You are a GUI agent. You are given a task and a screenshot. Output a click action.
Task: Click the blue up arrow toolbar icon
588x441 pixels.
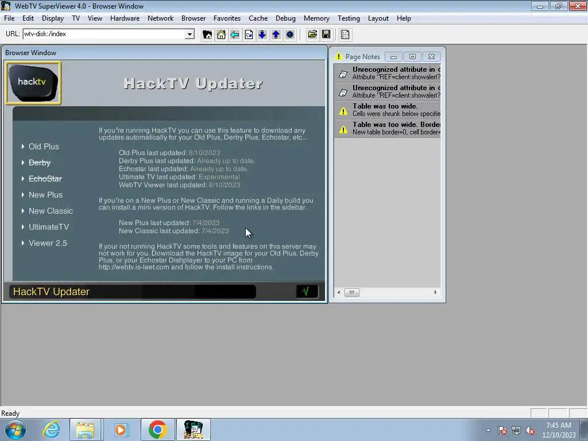pos(276,35)
